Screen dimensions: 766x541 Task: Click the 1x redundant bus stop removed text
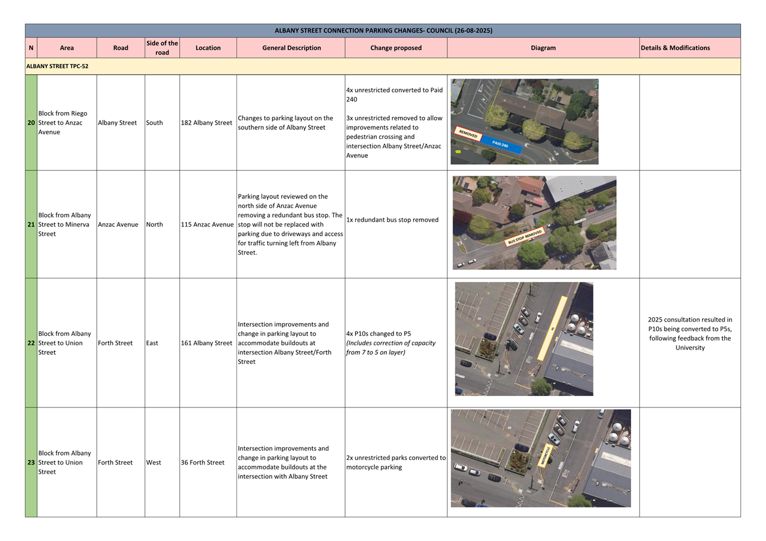pyautogui.click(x=392, y=220)
